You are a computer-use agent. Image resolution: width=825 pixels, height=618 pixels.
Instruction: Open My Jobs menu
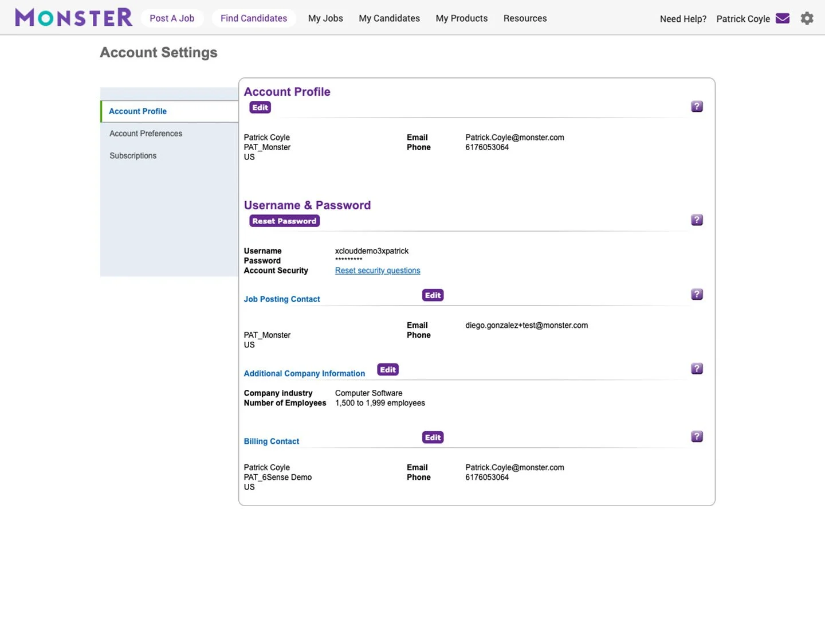coord(325,18)
